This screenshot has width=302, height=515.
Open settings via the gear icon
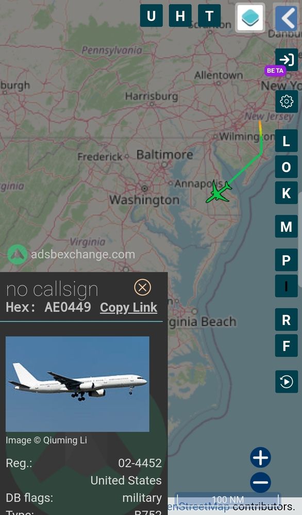pyautogui.click(x=287, y=101)
